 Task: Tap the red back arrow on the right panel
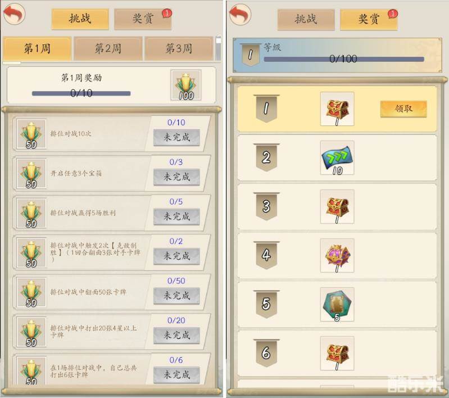click(x=240, y=14)
